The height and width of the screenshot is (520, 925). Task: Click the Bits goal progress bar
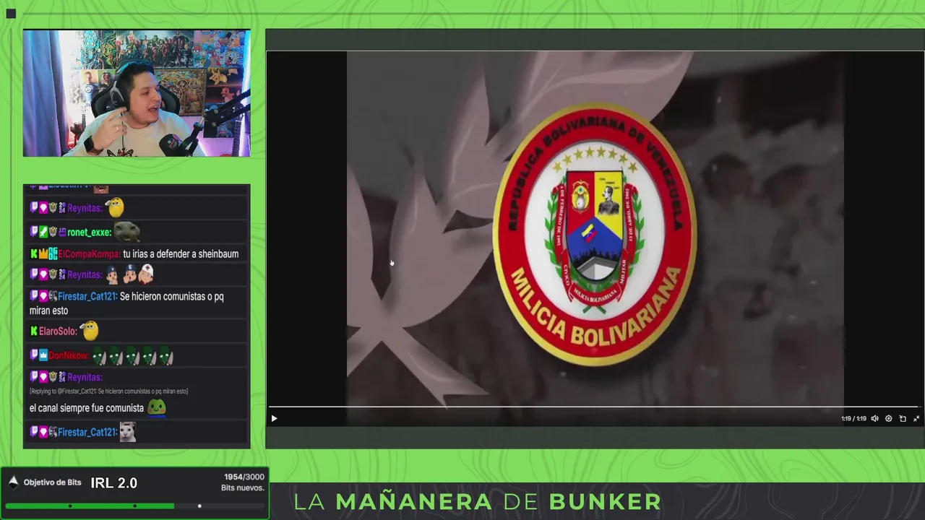[x=134, y=506]
